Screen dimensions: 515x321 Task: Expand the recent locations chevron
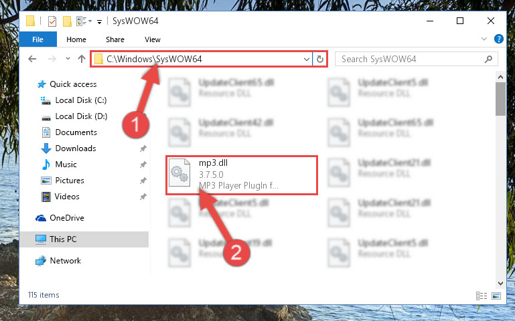coord(68,59)
